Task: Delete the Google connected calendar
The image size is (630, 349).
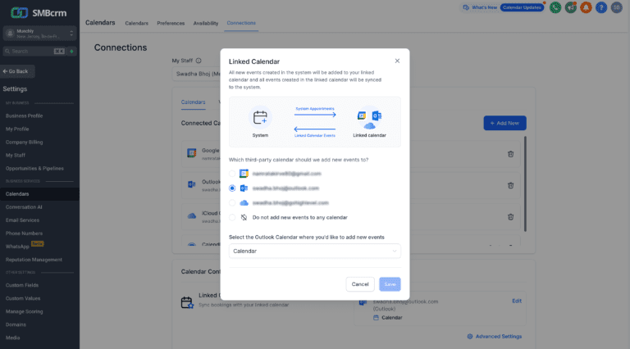Action: tap(510, 154)
